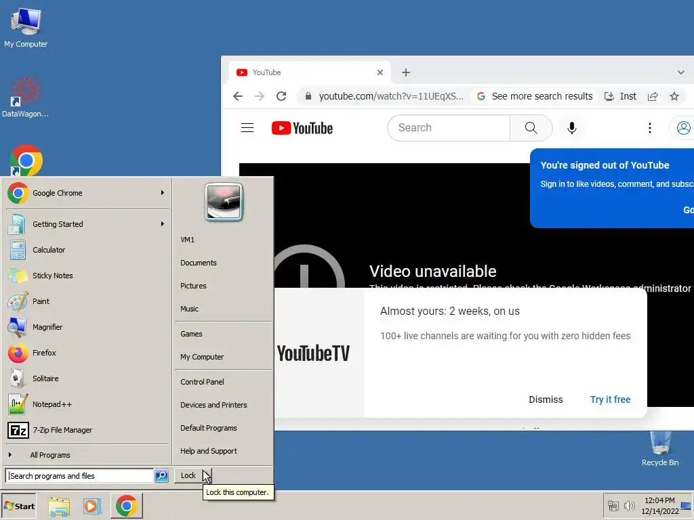Click the Start button
The height and width of the screenshot is (520, 694).
(x=18, y=506)
